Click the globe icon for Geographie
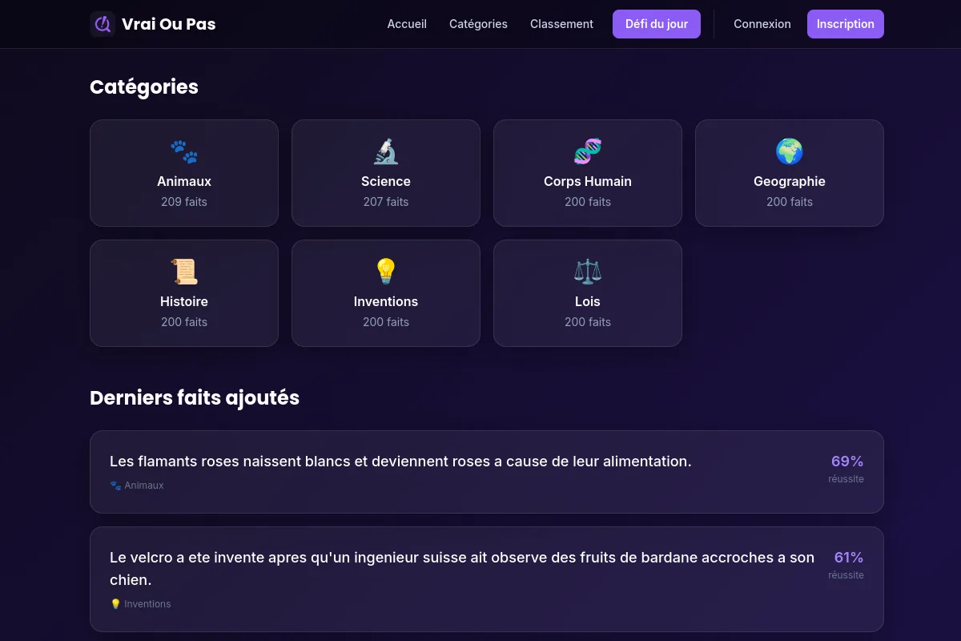 click(x=790, y=151)
